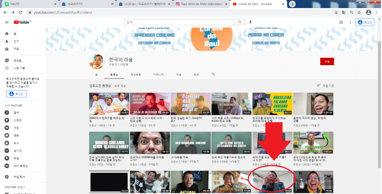
Task: Open the three-dot settings menu
Action: 351,22
